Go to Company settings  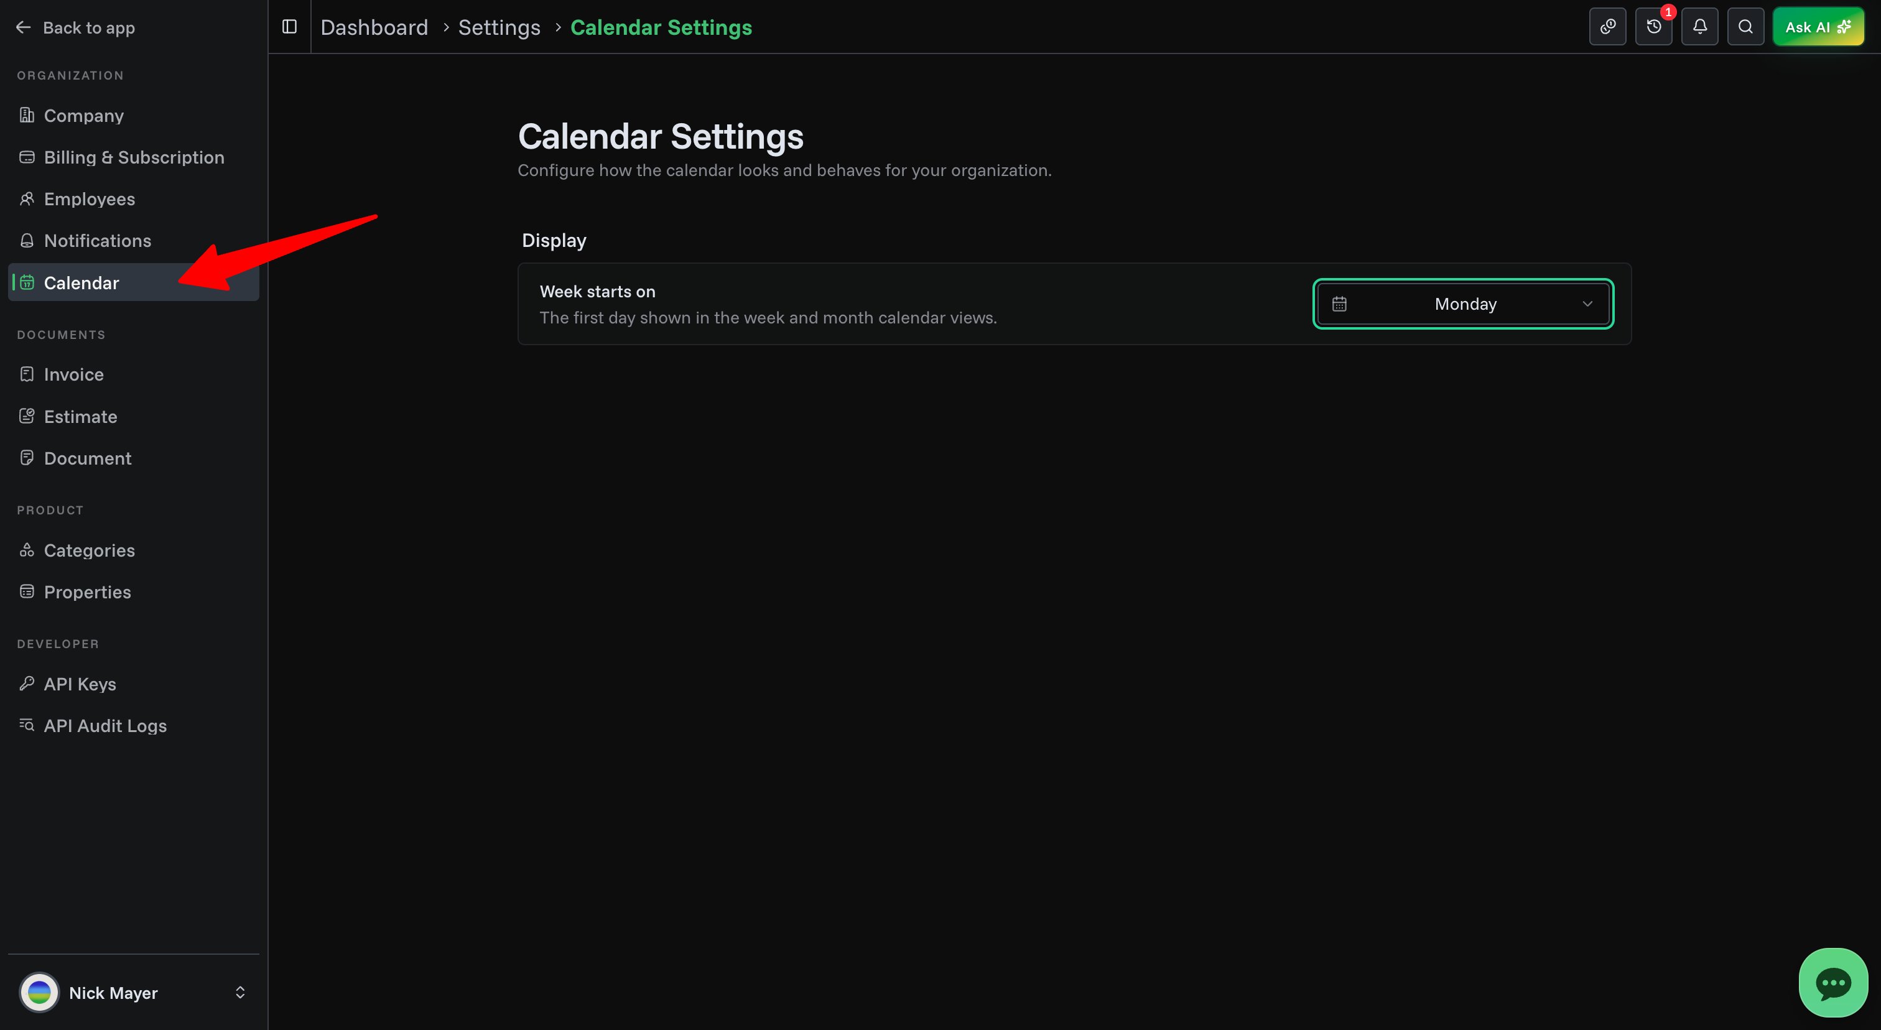pyautogui.click(x=134, y=115)
